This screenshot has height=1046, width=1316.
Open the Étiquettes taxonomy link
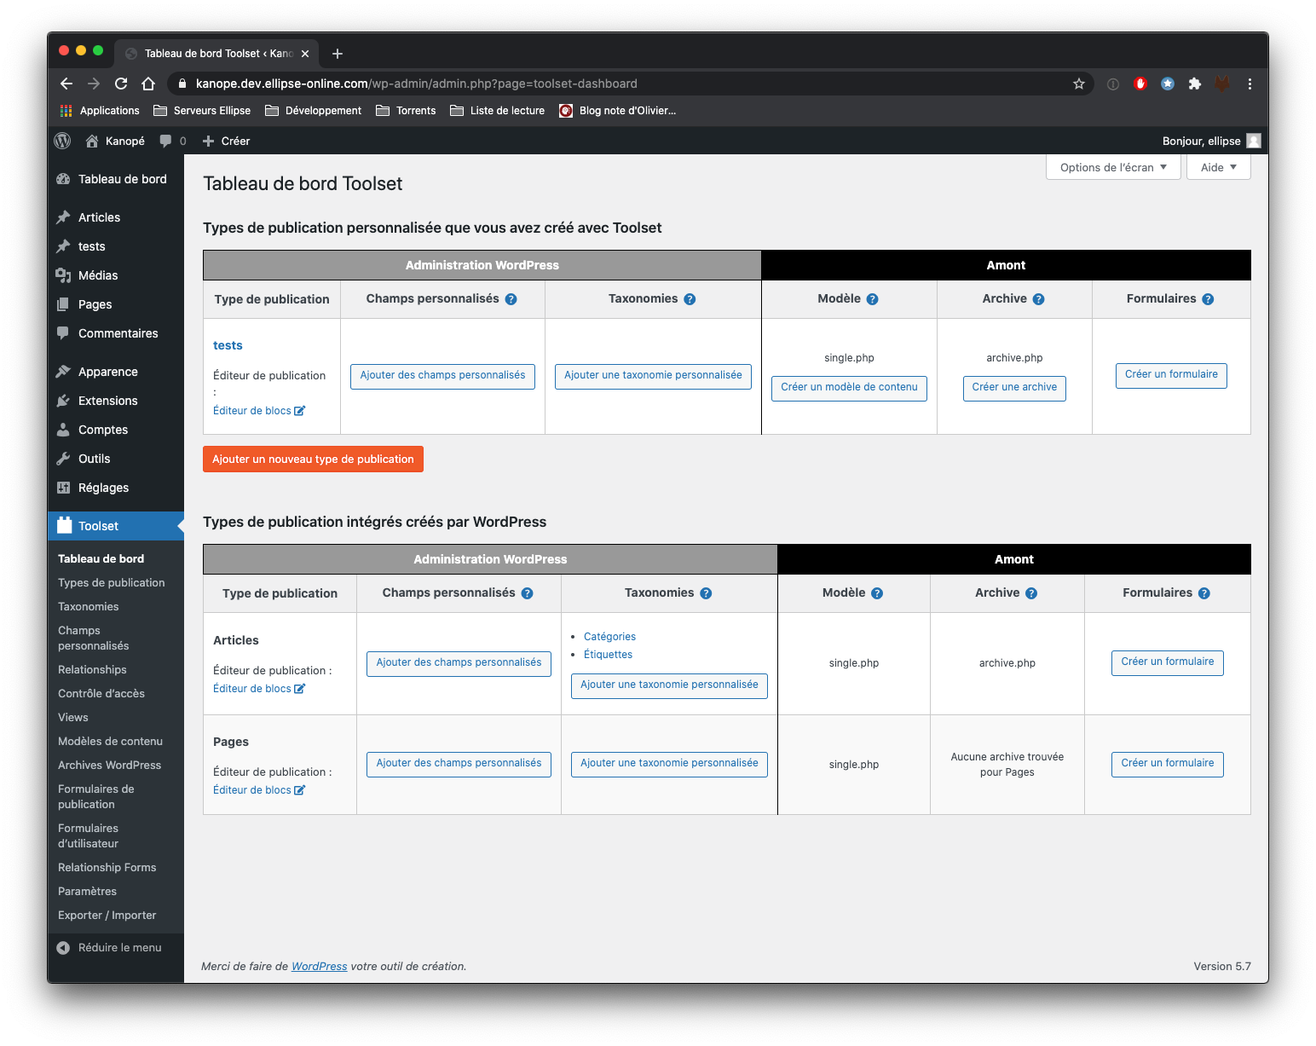coord(608,655)
